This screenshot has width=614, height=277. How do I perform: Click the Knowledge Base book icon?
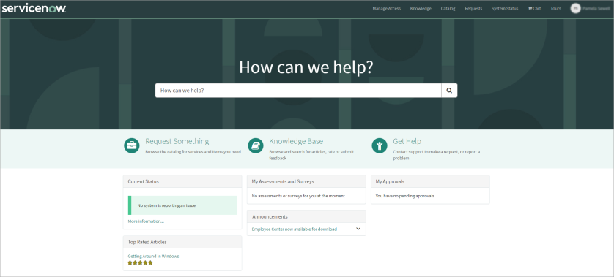click(x=256, y=145)
